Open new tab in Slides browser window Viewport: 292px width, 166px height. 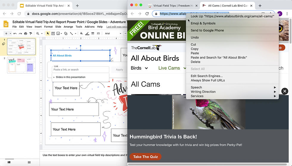click(x=77, y=6)
